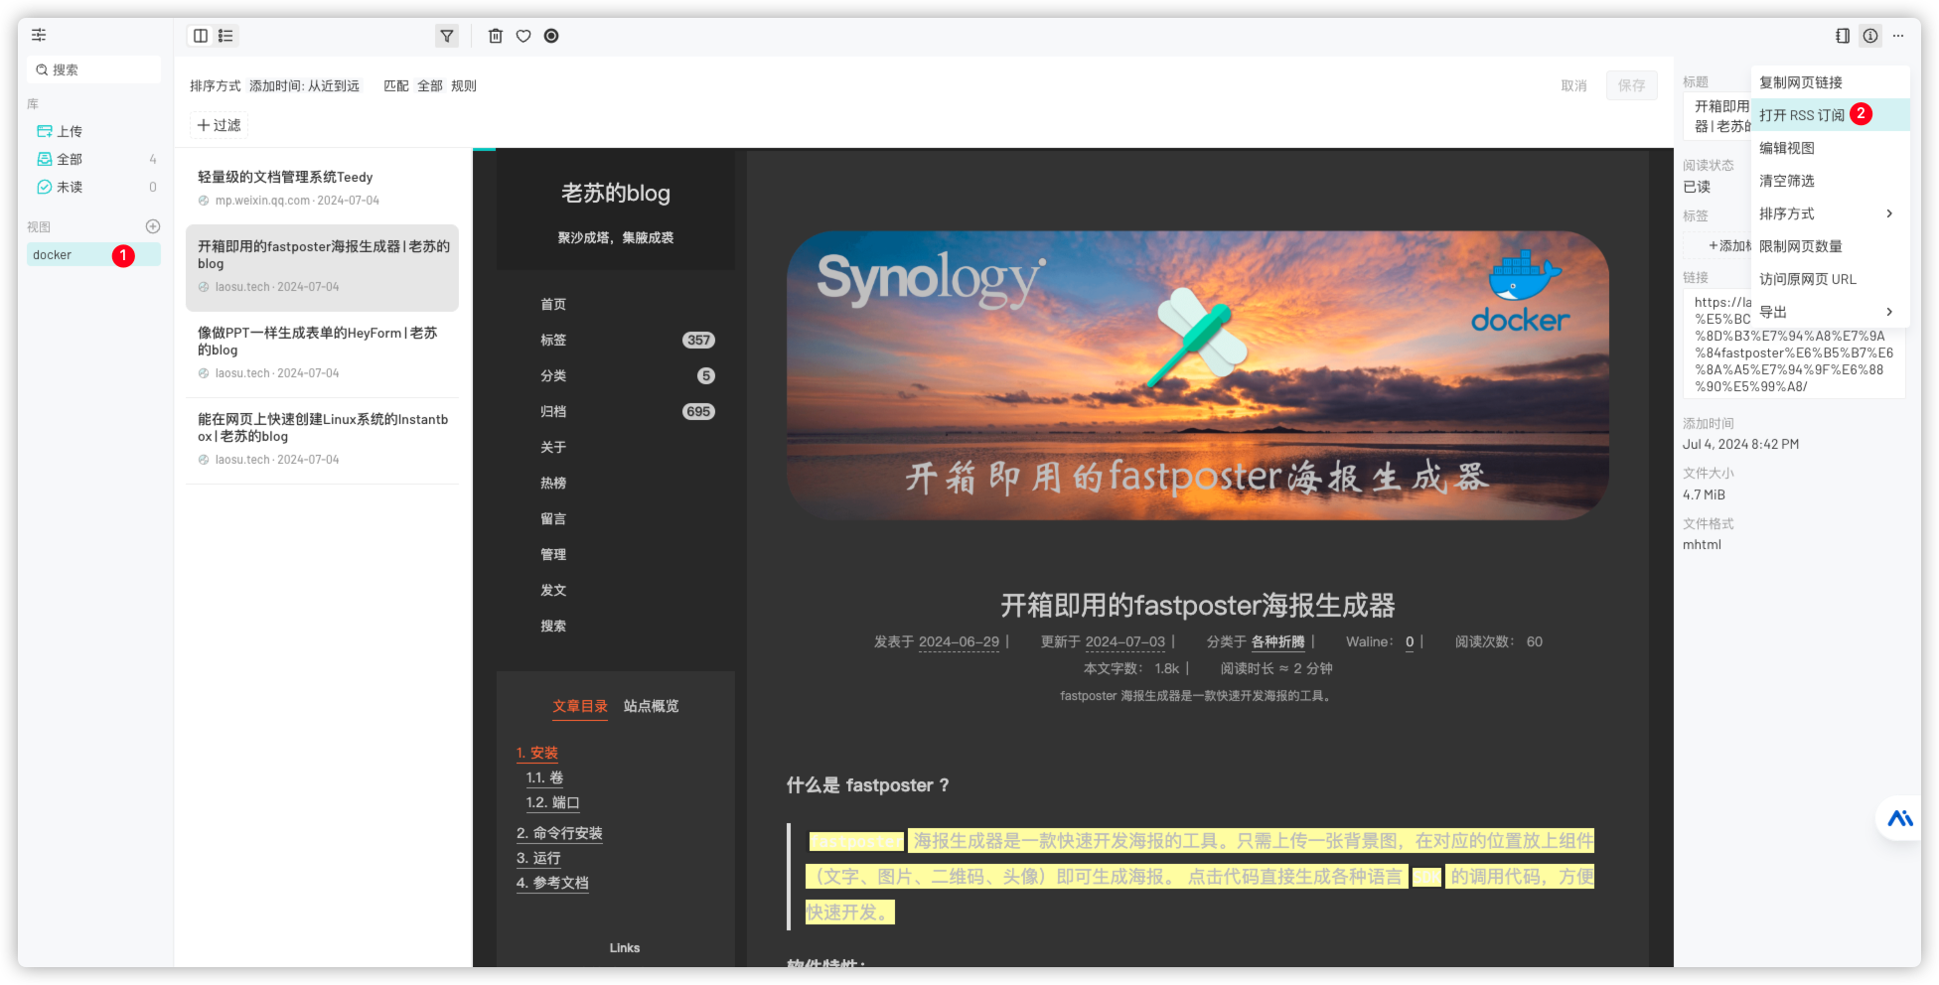Favorite item with heart icon

[523, 36]
